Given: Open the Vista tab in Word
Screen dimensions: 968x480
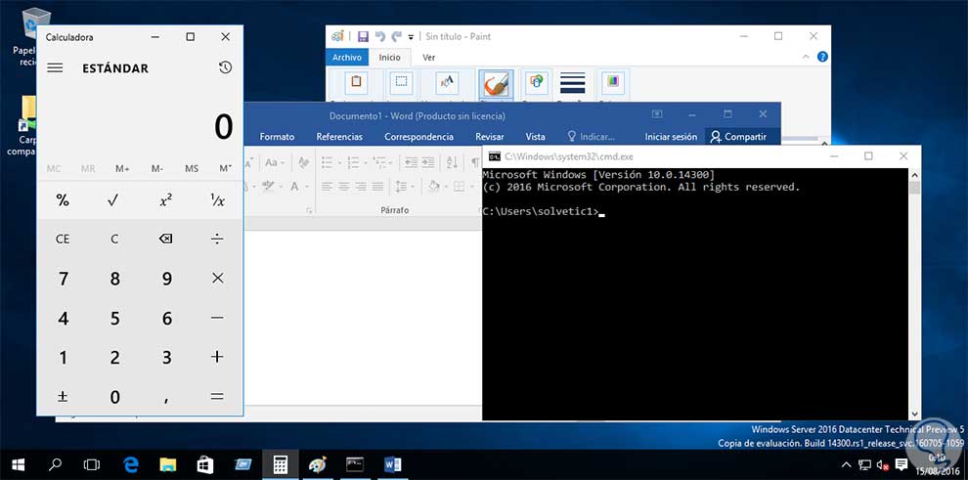Looking at the screenshot, I should (x=535, y=137).
